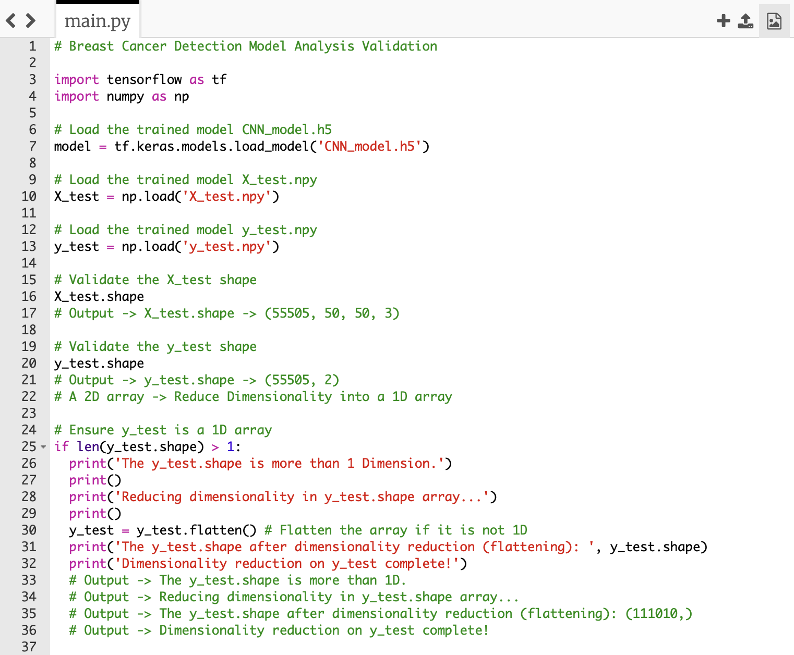Click 'y_test.flatten()' on line 30
Image resolution: width=794 pixels, height=655 pixels.
pos(197,530)
